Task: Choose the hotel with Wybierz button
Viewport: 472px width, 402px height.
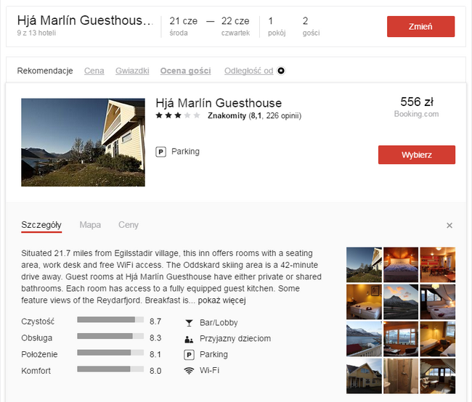Action: pos(417,155)
